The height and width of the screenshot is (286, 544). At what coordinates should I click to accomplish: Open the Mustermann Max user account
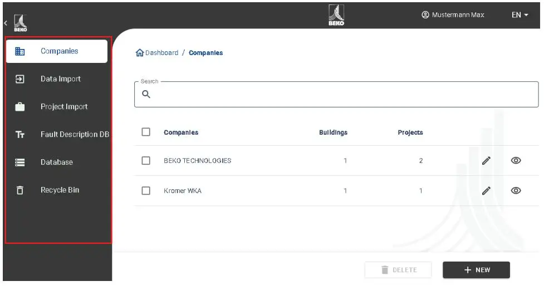(x=453, y=15)
